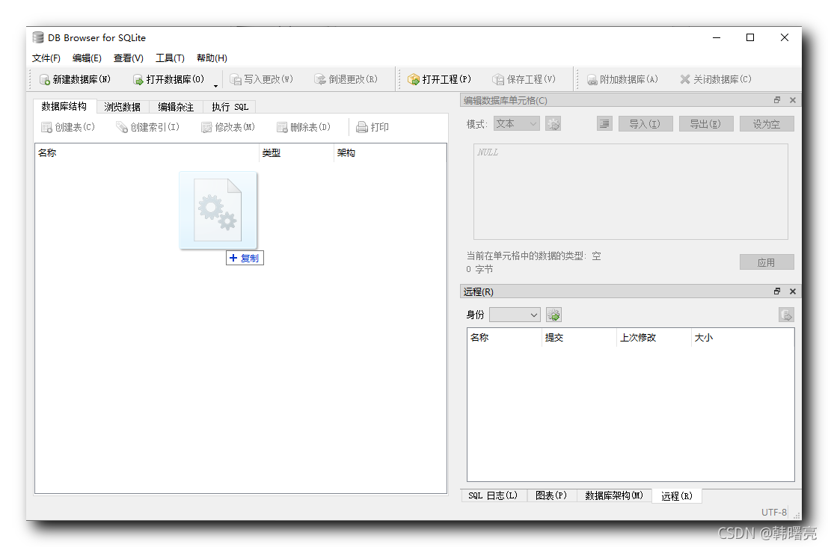Undock the 远程(R) panel
Image resolution: width=828 pixels, height=547 pixels.
(x=777, y=291)
